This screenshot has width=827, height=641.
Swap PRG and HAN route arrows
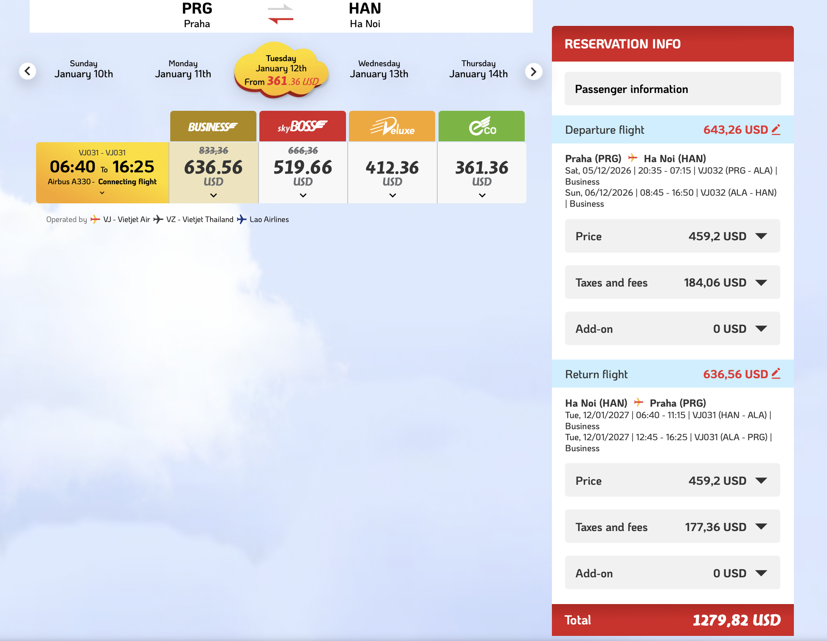[281, 14]
